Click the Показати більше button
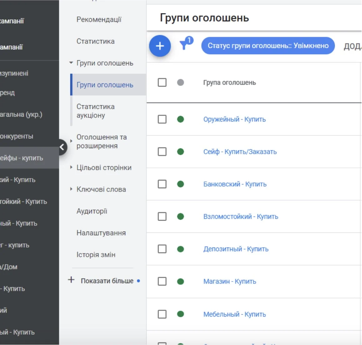The image size is (362, 345). click(x=107, y=281)
